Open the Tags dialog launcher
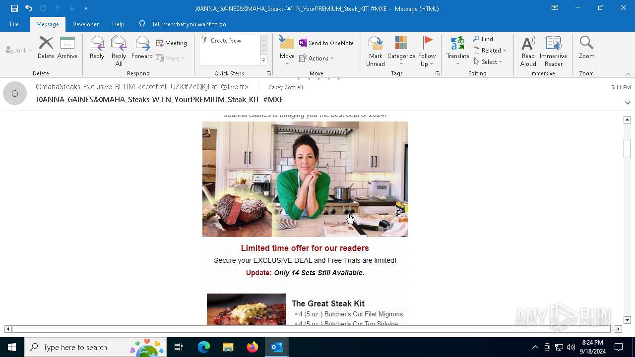The width and height of the screenshot is (635, 357). tap(438, 73)
